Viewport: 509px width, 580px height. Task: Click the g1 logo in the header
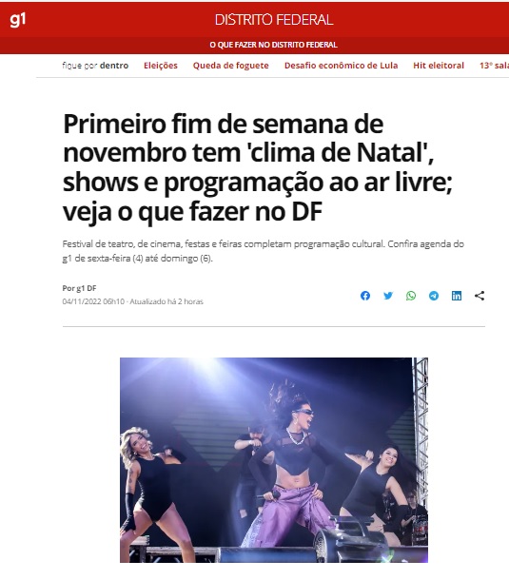(x=17, y=20)
